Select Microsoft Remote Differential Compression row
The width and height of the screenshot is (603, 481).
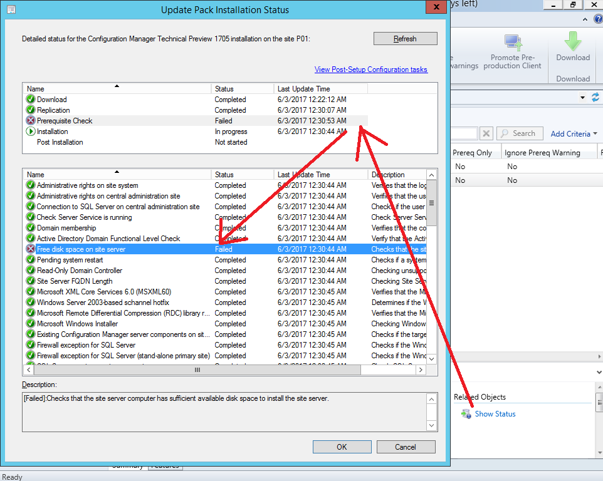tap(224, 313)
